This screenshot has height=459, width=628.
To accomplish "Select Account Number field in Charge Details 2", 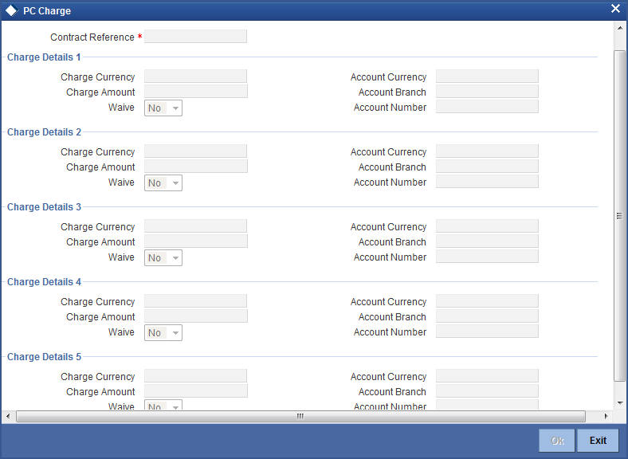I will pos(487,182).
